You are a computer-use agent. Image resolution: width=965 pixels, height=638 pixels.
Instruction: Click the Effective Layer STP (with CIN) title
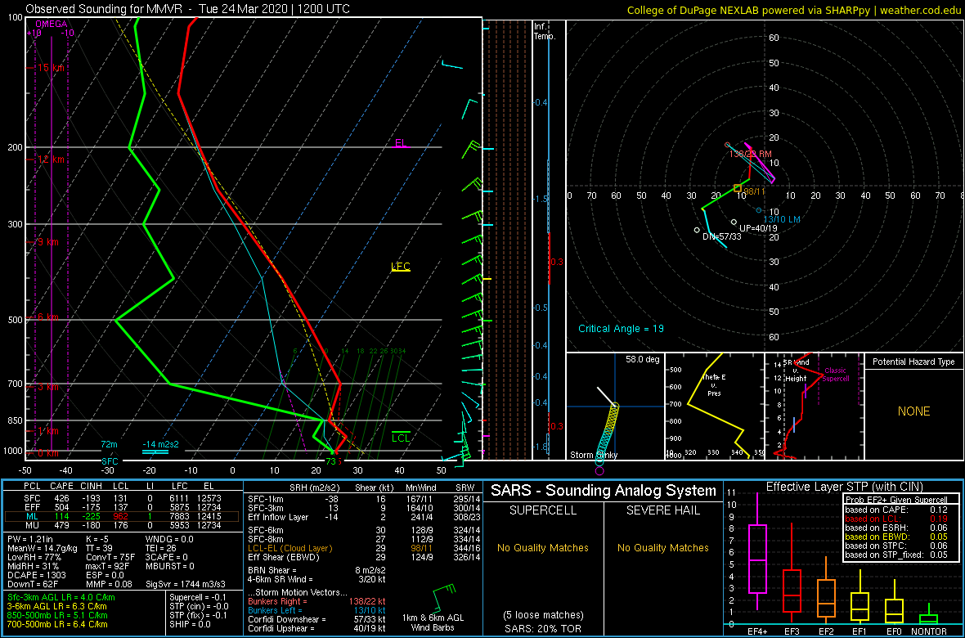click(844, 487)
